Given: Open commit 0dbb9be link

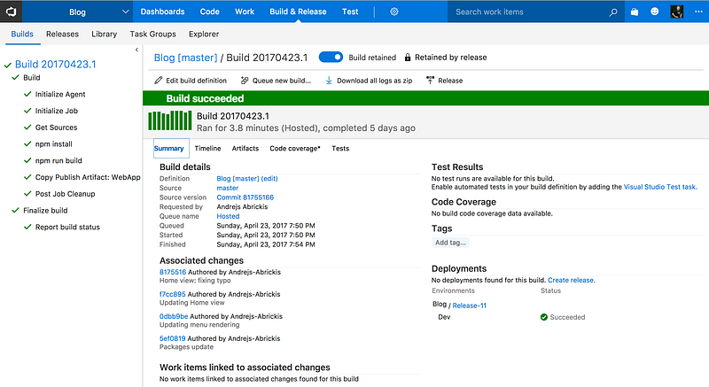Looking at the screenshot, I should [174, 316].
